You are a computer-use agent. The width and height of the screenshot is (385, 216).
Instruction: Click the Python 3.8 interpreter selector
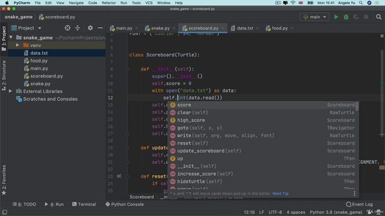click(x=336, y=212)
